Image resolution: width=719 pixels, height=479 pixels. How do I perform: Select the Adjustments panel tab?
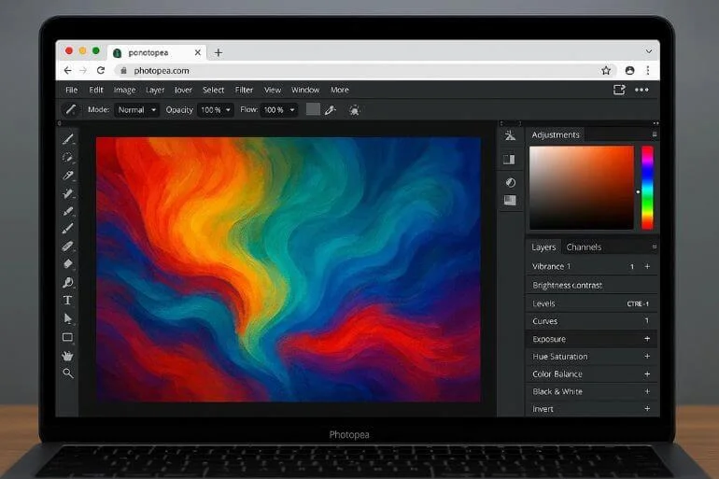tap(556, 134)
